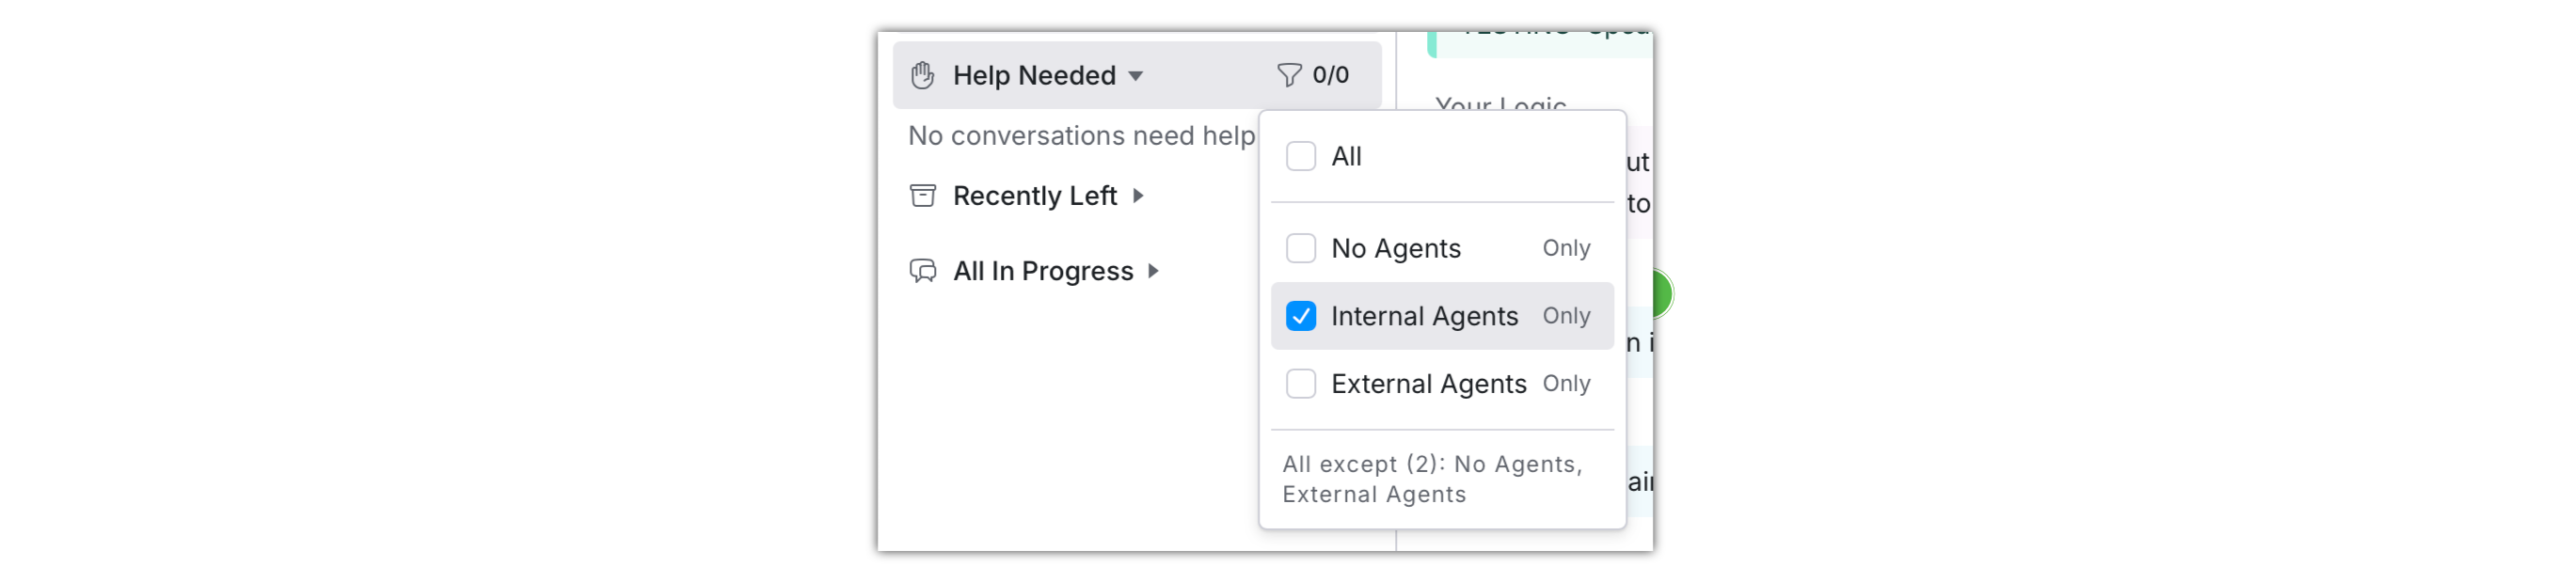
Task: Click Only next to External Agents
Action: tap(1565, 384)
